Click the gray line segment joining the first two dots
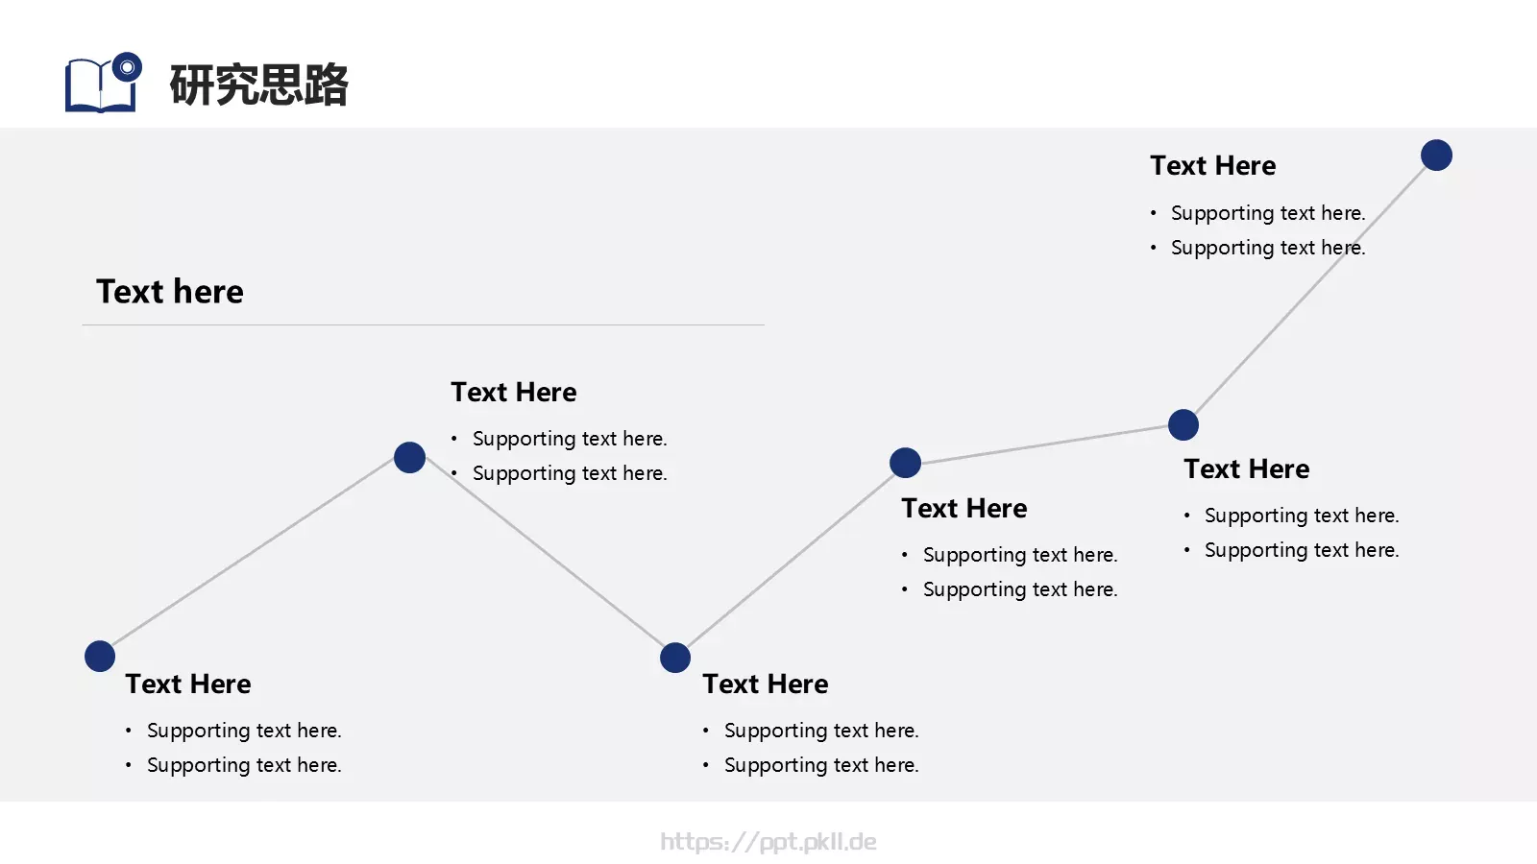This screenshot has width=1537, height=864. [255, 557]
